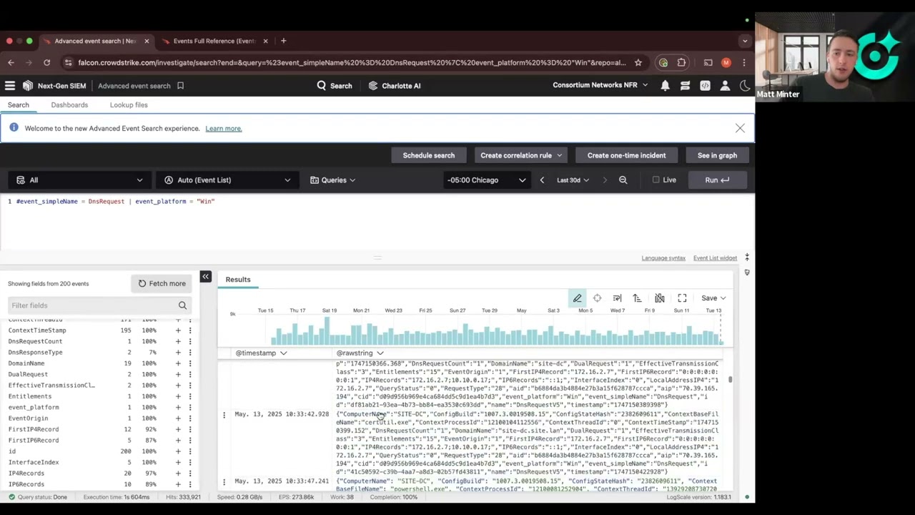This screenshot has height=515, width=915.
Task: Open the notifications bell
Action: [x=665, y=86]
